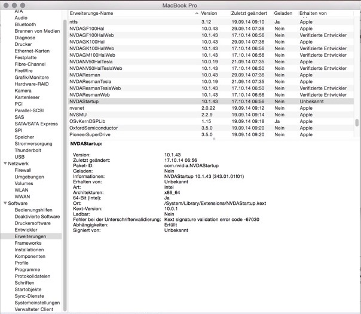361x314 pixels.
Task: Select Fibre-Channel in the sidebar
Action: point(30,64)
